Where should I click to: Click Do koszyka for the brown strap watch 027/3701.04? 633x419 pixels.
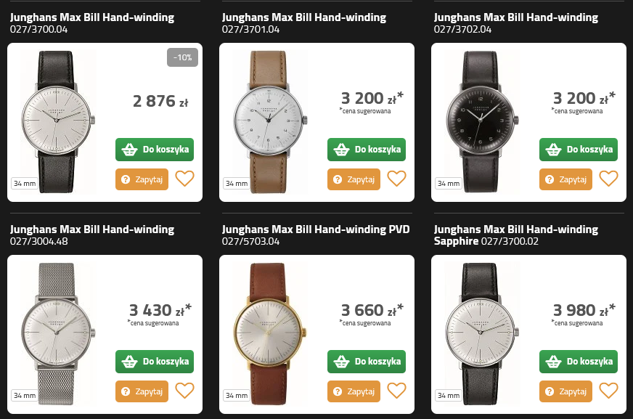pyautogui.click(x=367, y=150)
